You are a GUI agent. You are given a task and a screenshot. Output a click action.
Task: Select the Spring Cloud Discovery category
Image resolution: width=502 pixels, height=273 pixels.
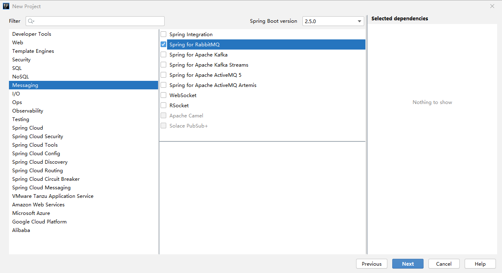pos(83,162)
